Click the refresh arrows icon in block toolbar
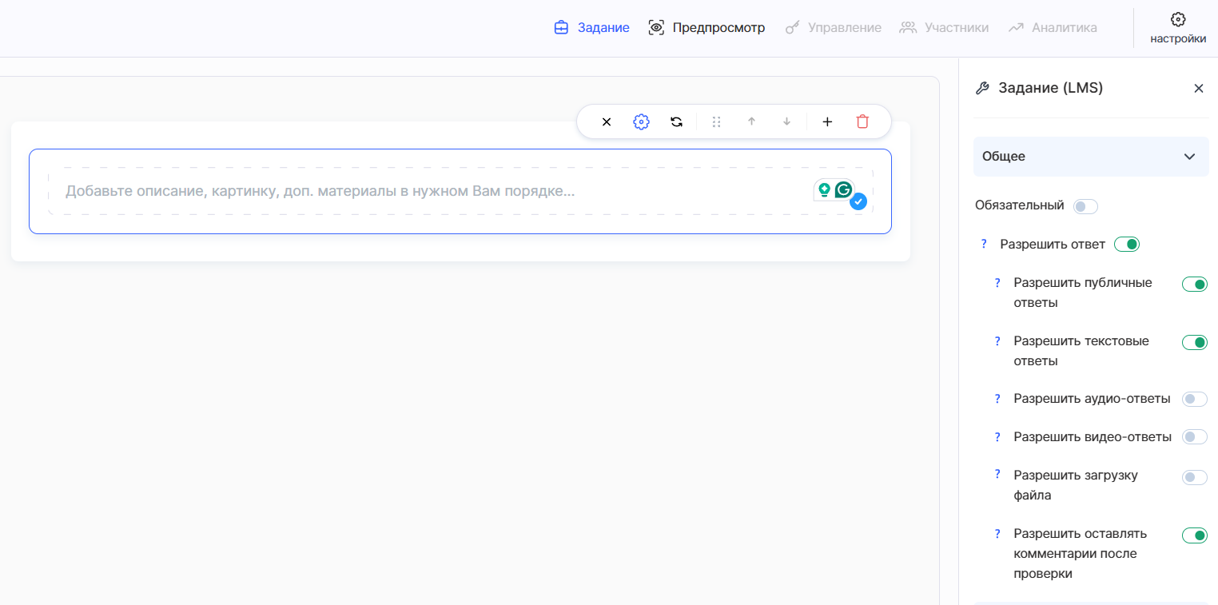Screen dimensions: 1218x605 pos(676,121)
